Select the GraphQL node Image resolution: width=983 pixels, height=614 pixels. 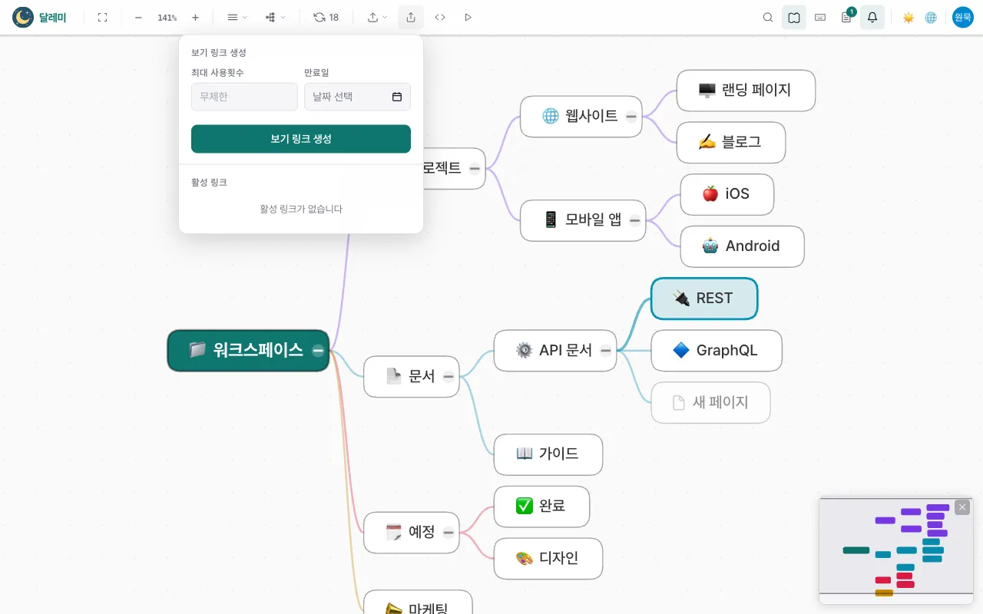tap(717, 351)
